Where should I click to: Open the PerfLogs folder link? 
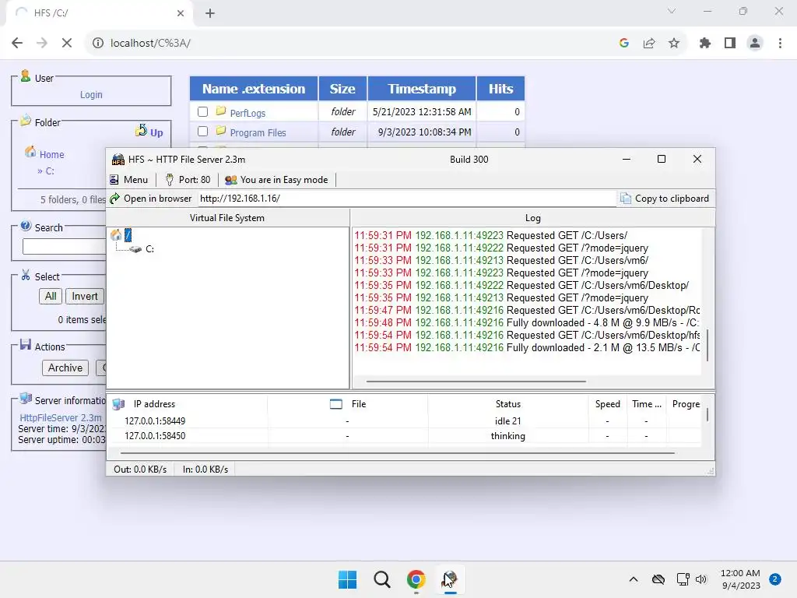[x=248, y=113]
